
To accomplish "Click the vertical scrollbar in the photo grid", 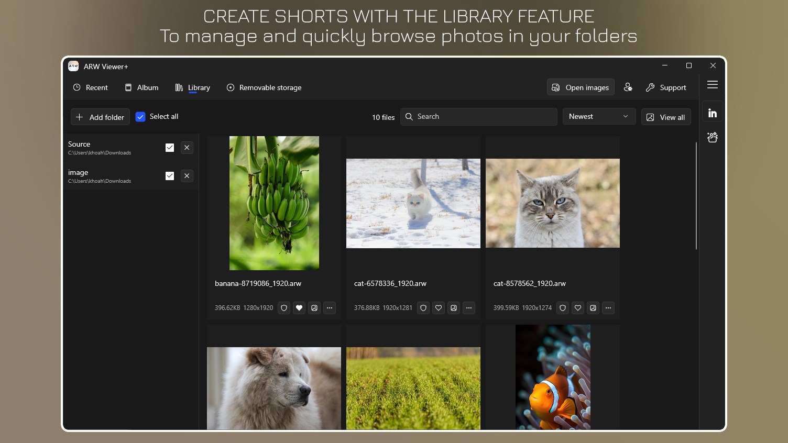I will [696, 196].
